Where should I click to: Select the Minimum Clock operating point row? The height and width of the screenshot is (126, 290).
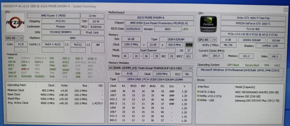tap(55, 90)
